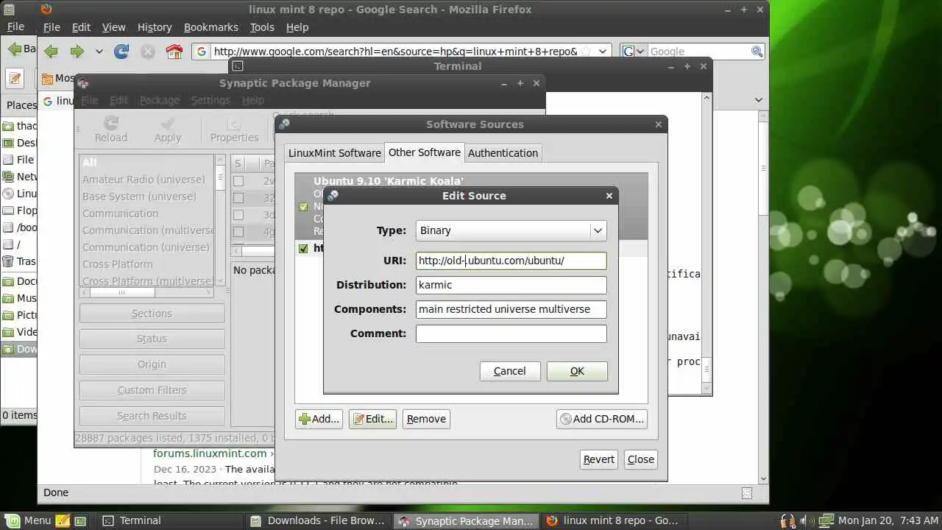Toggle the Ubuntu 9.10 'Karmic Koala' source checkbox
The width and height of the screenshot is (942, 530).
click(x=303, y=207)
